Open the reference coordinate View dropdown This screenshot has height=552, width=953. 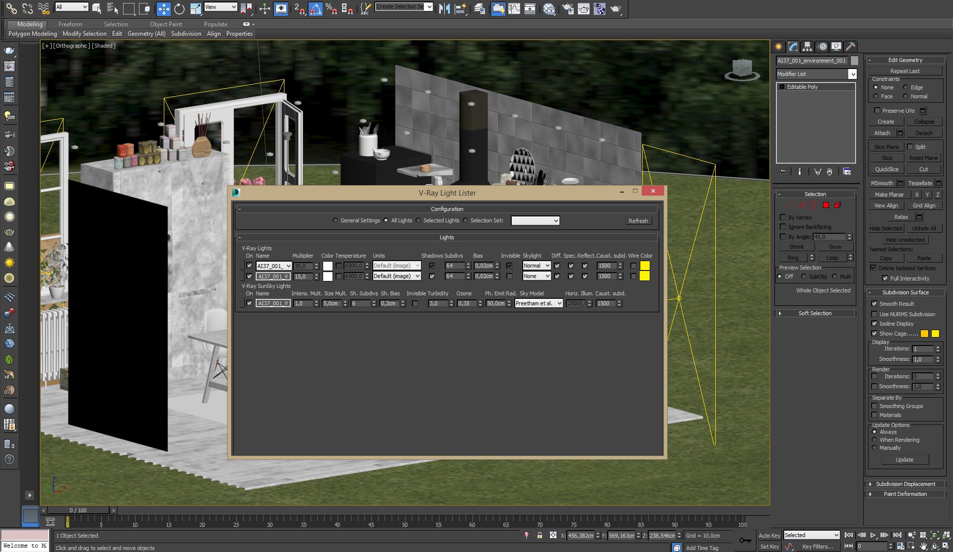(220, 7)
